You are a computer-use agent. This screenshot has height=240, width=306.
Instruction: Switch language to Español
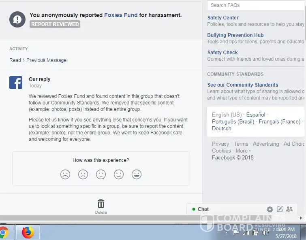[256, 115]
